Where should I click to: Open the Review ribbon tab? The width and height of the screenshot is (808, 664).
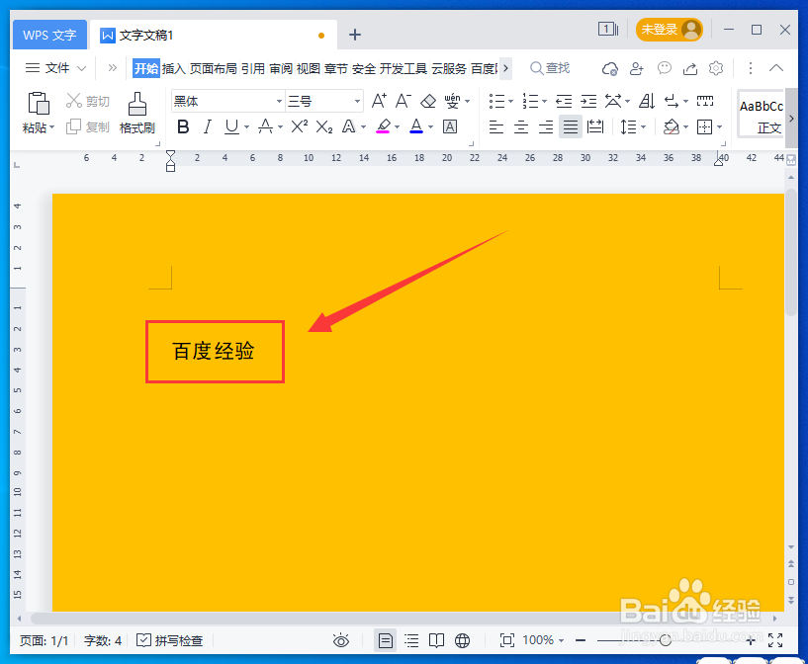click(281, 68)
